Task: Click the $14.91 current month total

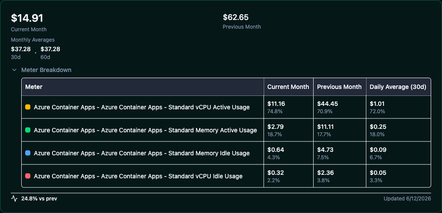Action: pyautogui.click(x=27, y=18)
